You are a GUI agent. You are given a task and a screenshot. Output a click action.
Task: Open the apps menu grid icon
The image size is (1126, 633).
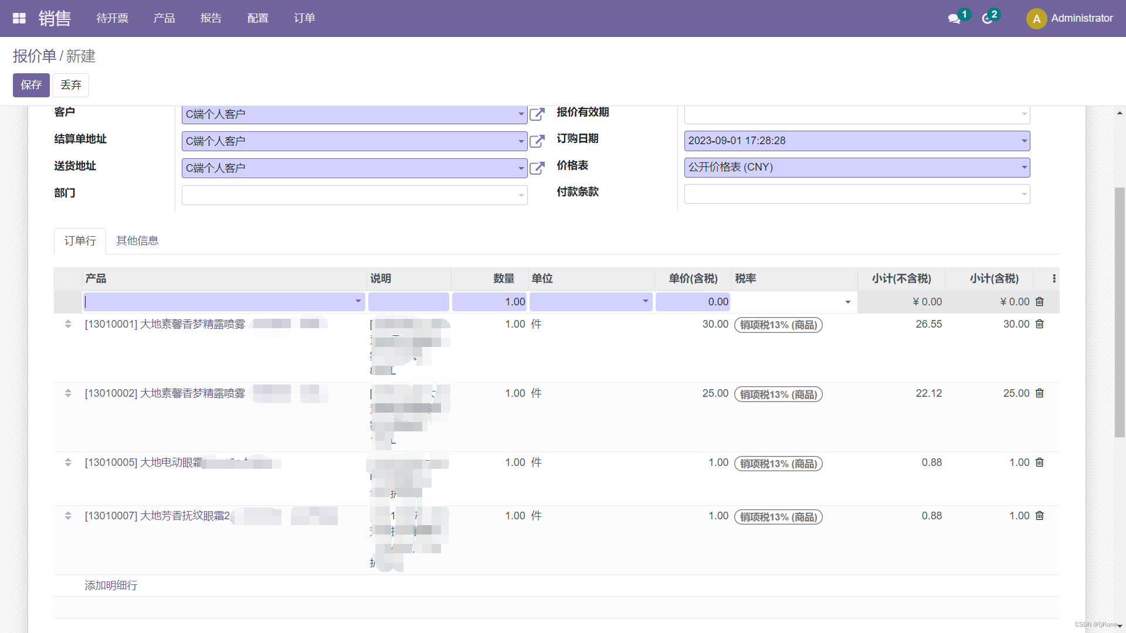pyautogui.click(x=19, y=18)
